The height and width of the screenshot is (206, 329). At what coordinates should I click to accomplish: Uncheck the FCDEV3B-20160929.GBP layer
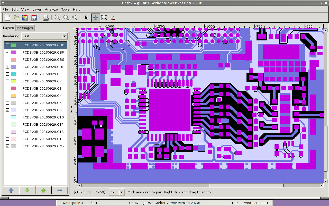pos(7,53)
